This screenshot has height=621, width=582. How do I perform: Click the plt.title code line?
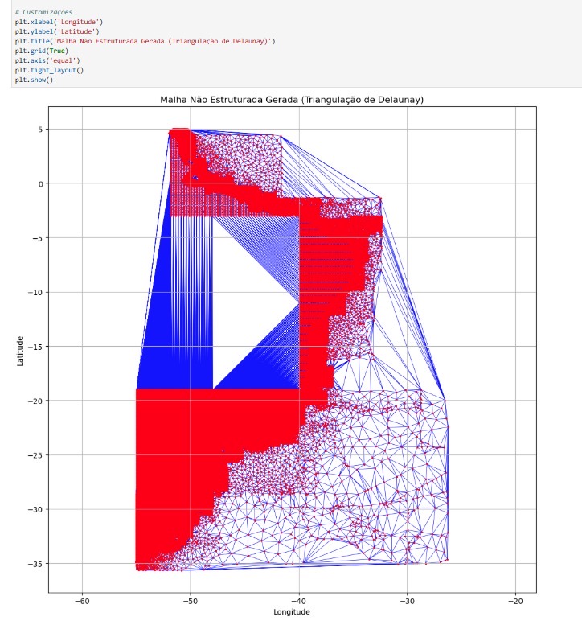point(145,41)
